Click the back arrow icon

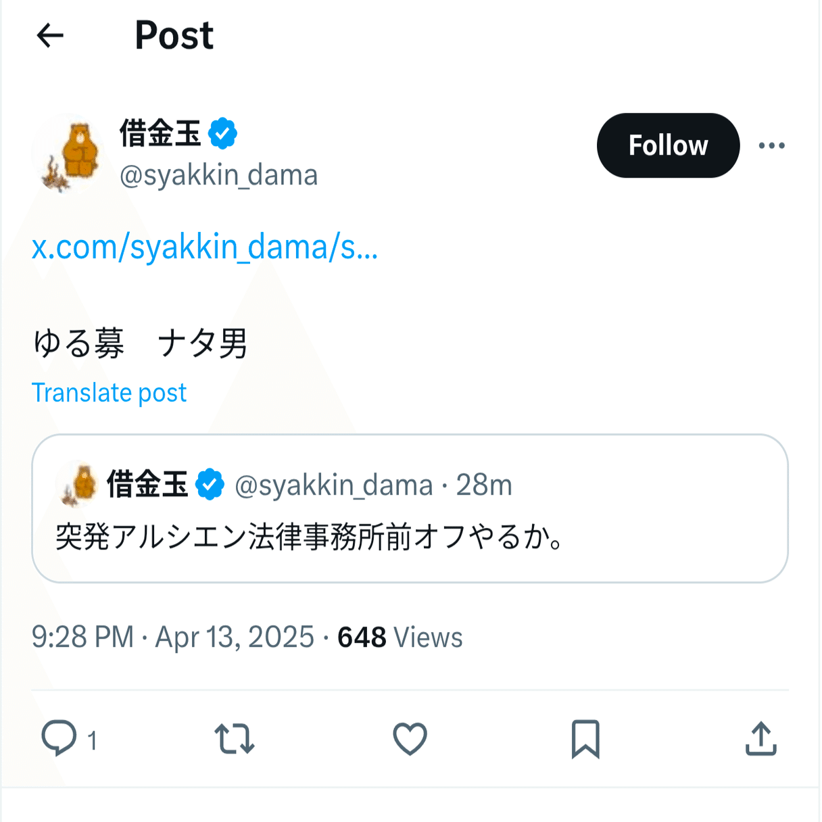point(50,35)
